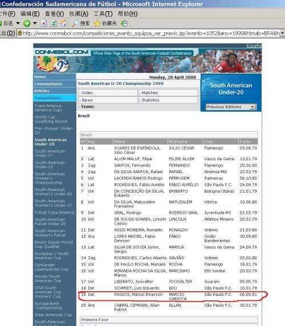Click player name PASSOS, Márcio Emerson
285x326 pixels.
[x=139, y=295]
